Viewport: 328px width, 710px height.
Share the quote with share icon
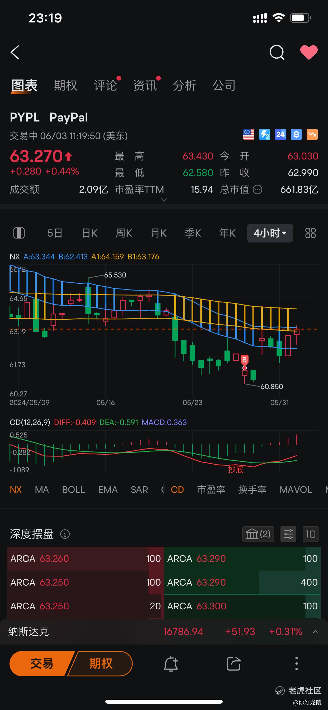(x=234, y=664)
